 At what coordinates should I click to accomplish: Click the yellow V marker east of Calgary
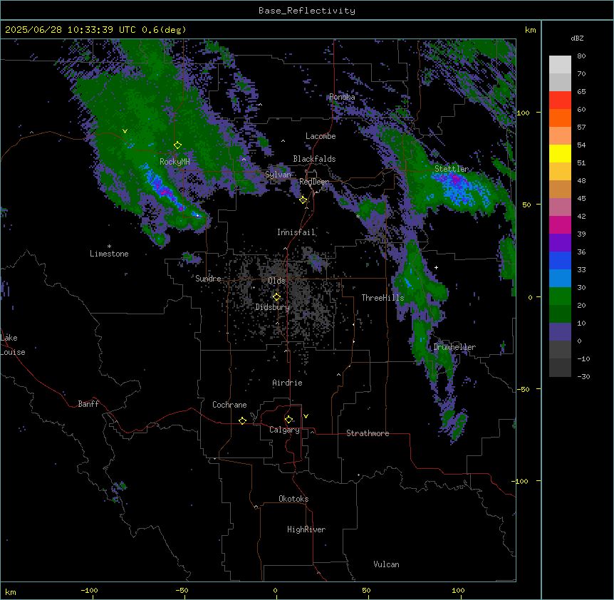coord(306,416)
